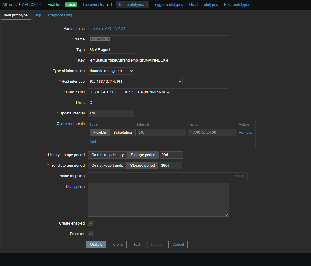Expand the Type of information dropdown
The width and height of the screenshot is (311, 266).
(111, 71)
